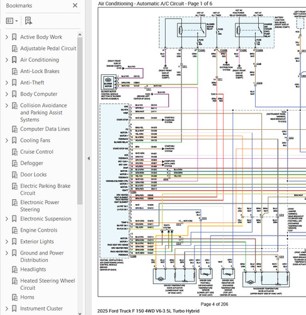The height and width of the screenshot is (315, 306).
Task: Click the Computer Data Lines bookmark icon
Action: tap(14, 129)
